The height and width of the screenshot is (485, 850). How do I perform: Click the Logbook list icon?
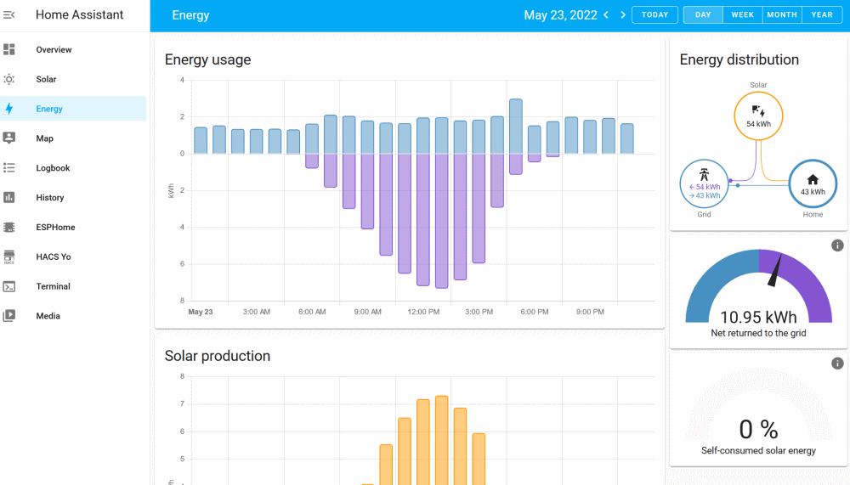8,168
